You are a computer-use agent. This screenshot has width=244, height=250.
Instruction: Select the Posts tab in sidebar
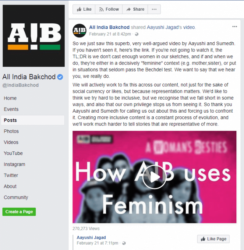tap(33, 120)
